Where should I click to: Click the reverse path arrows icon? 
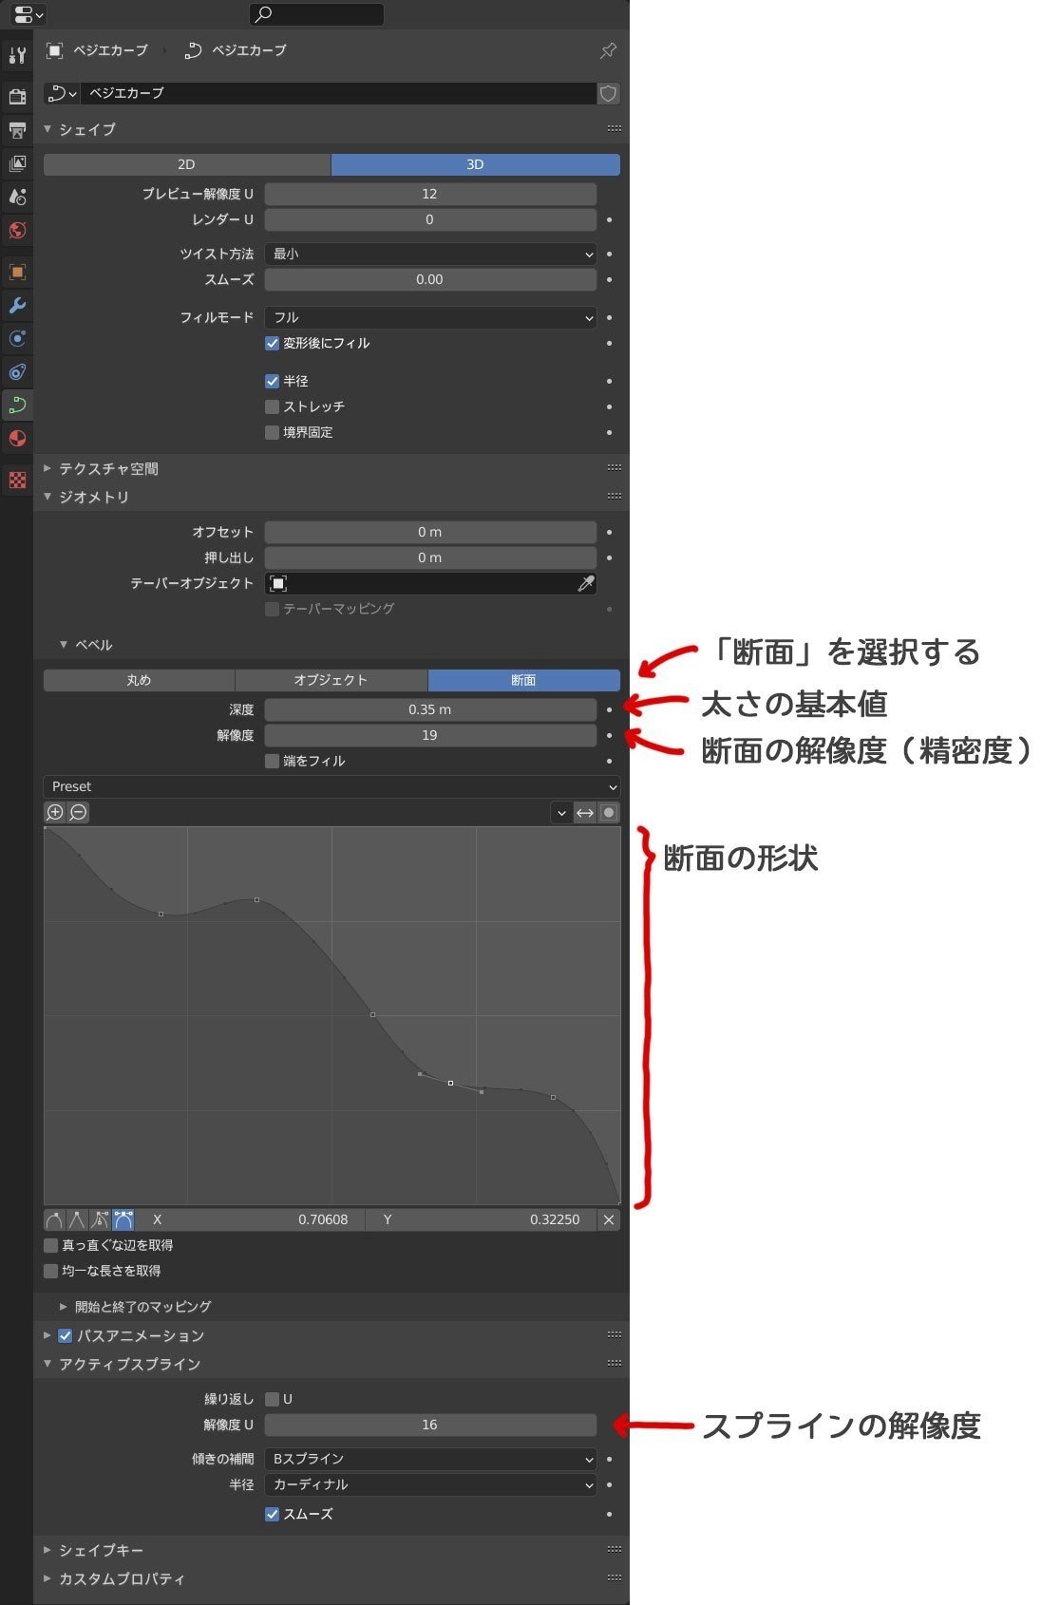[585, 812]
